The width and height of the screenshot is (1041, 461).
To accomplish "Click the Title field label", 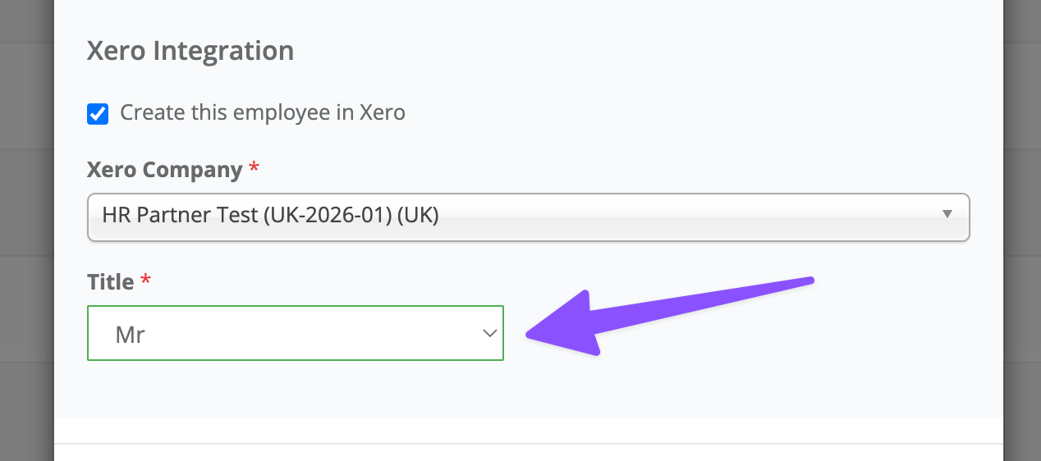I will (x=110, y=282).
